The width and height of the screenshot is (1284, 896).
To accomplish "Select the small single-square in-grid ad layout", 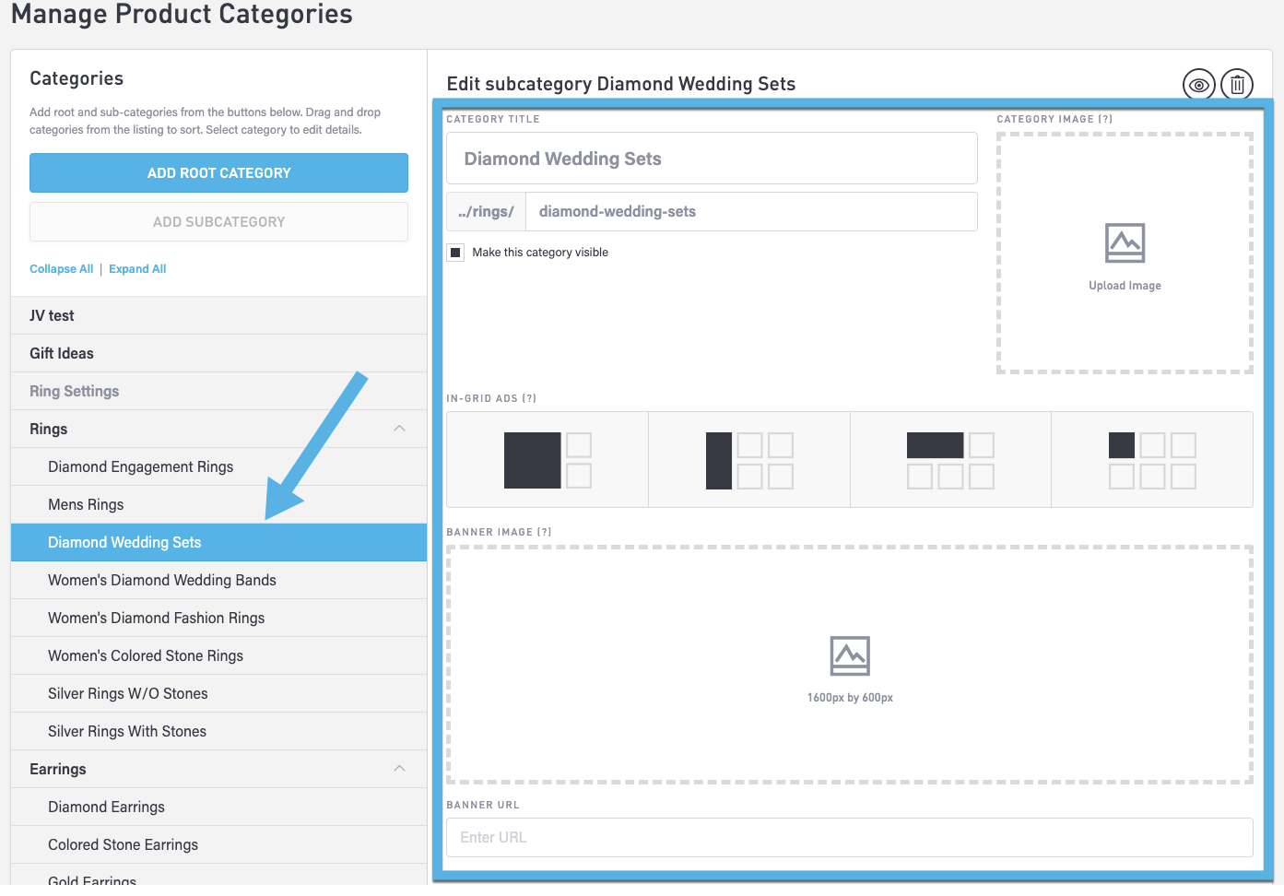I will click(1151, 460).
